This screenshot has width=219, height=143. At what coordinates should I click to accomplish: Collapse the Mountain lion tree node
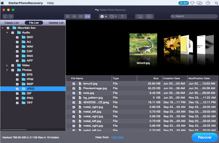pos(2,28)
